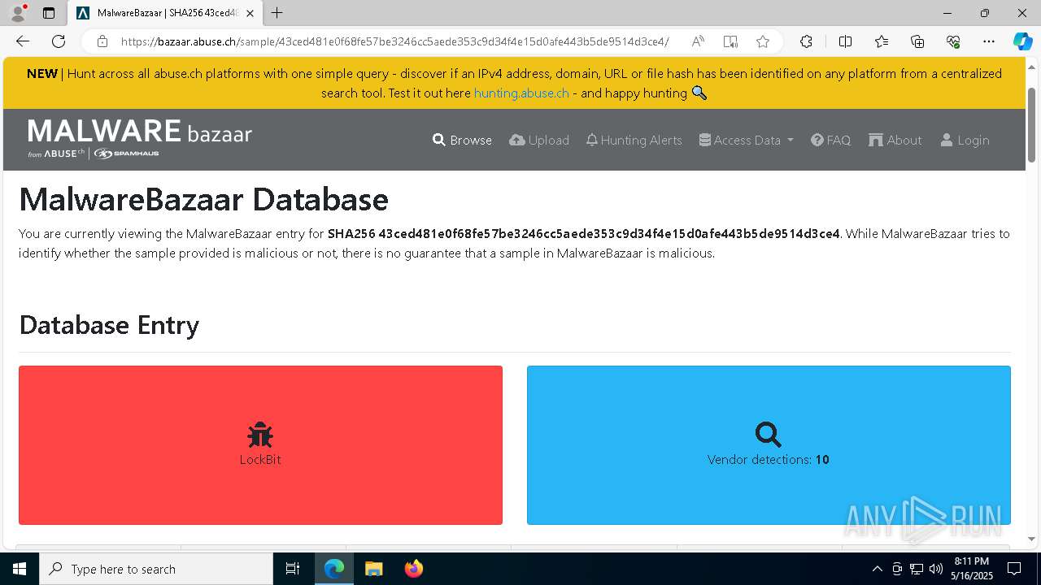Open network status tray icon

tap(917, 569)
